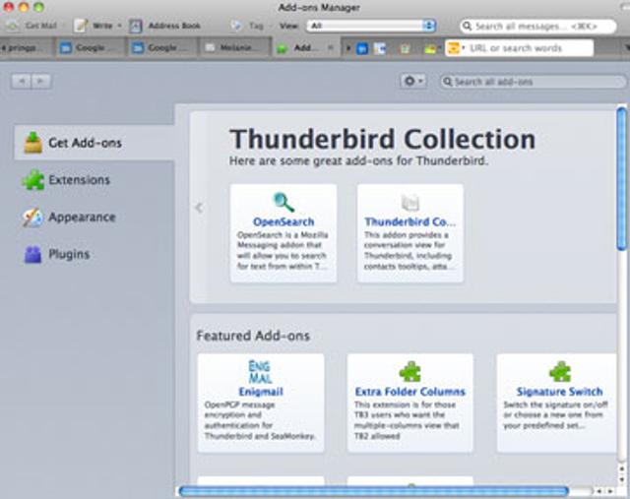
Task: Select Get Add-ons in the sidebar
Action: pyautogui.click(x=94, y=143)
